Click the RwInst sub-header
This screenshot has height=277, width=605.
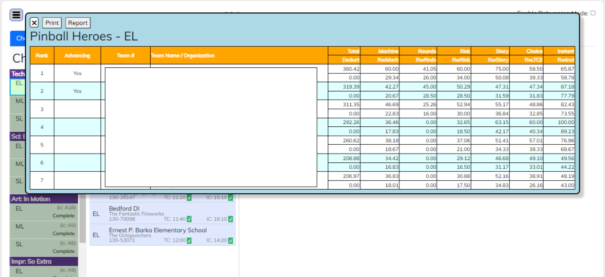559,60
